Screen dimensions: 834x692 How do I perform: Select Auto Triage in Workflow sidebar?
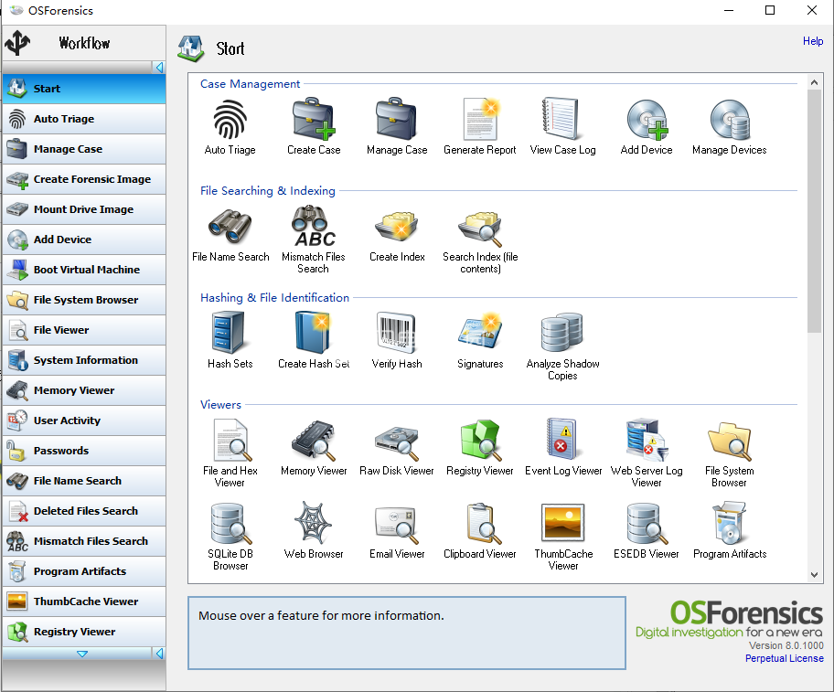84,119
